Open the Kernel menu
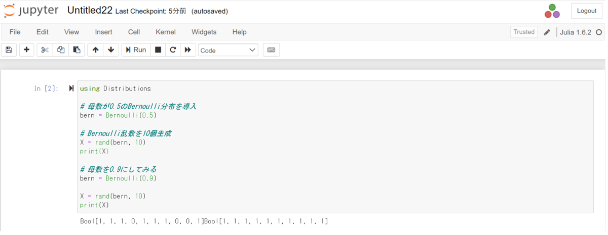 tap(166, 32)
